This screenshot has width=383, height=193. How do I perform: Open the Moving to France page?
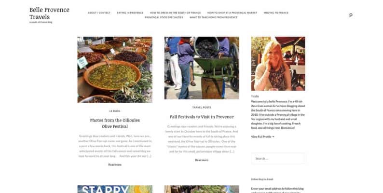pyautogui.click(x=276, y=13)
